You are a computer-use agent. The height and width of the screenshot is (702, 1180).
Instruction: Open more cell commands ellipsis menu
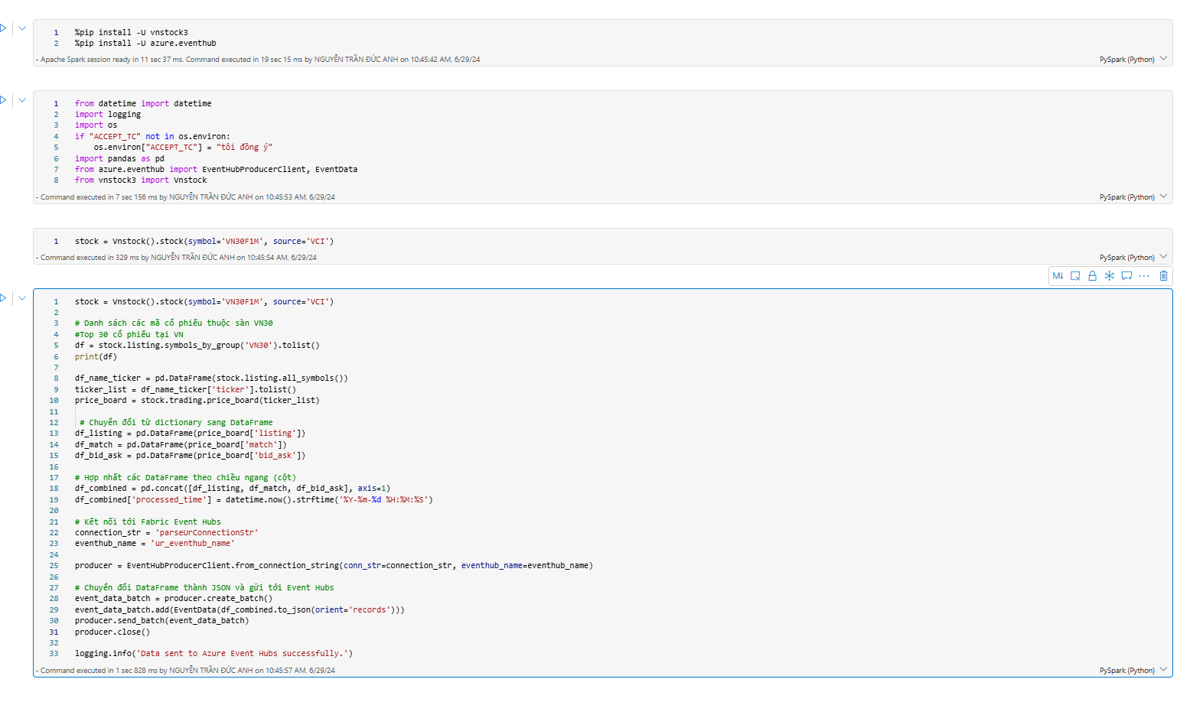[1144, 276]
